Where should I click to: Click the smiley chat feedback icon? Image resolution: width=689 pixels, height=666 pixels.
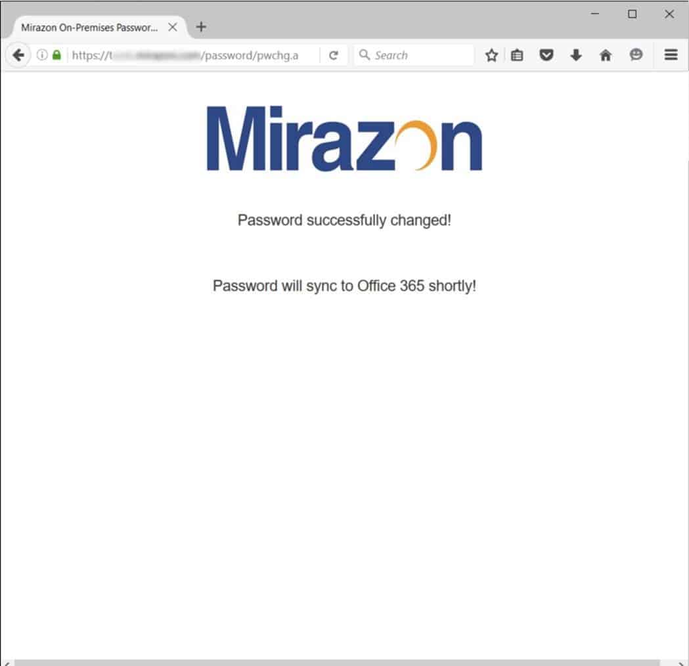pos(635,55)
